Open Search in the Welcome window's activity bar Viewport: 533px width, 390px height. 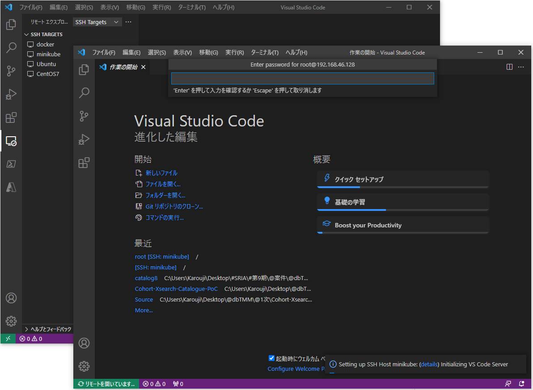tap(84, 93)
